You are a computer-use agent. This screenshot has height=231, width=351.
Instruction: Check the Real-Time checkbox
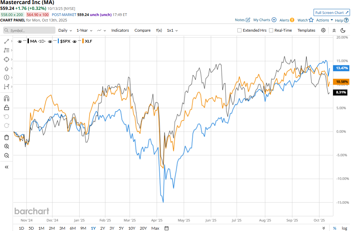click(271, 30)
